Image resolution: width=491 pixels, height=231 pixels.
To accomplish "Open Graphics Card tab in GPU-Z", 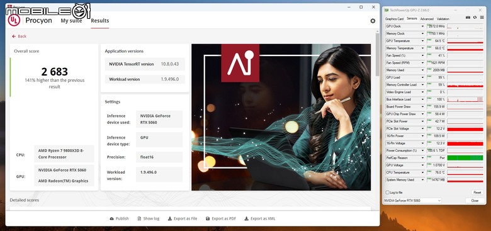I will point(394,19).
